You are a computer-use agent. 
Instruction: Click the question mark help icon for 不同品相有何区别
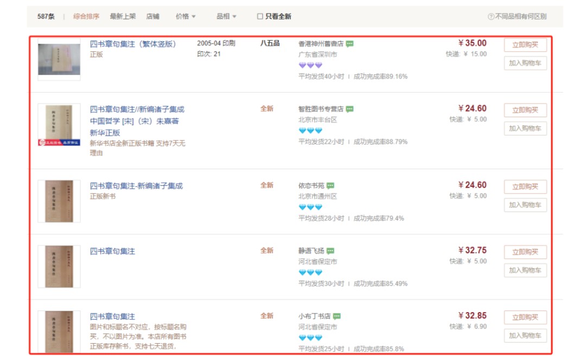pos(491,17)
